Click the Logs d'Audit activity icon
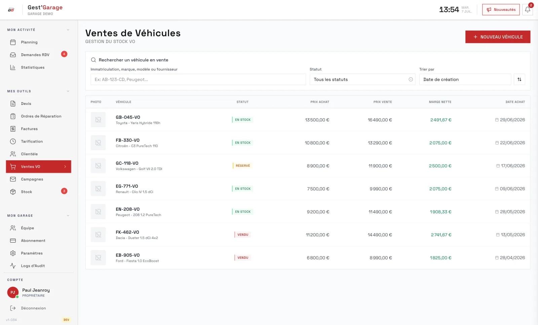 click(13, 266)
